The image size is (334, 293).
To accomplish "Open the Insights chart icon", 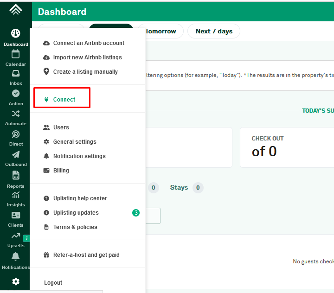I will click(16, 195).
